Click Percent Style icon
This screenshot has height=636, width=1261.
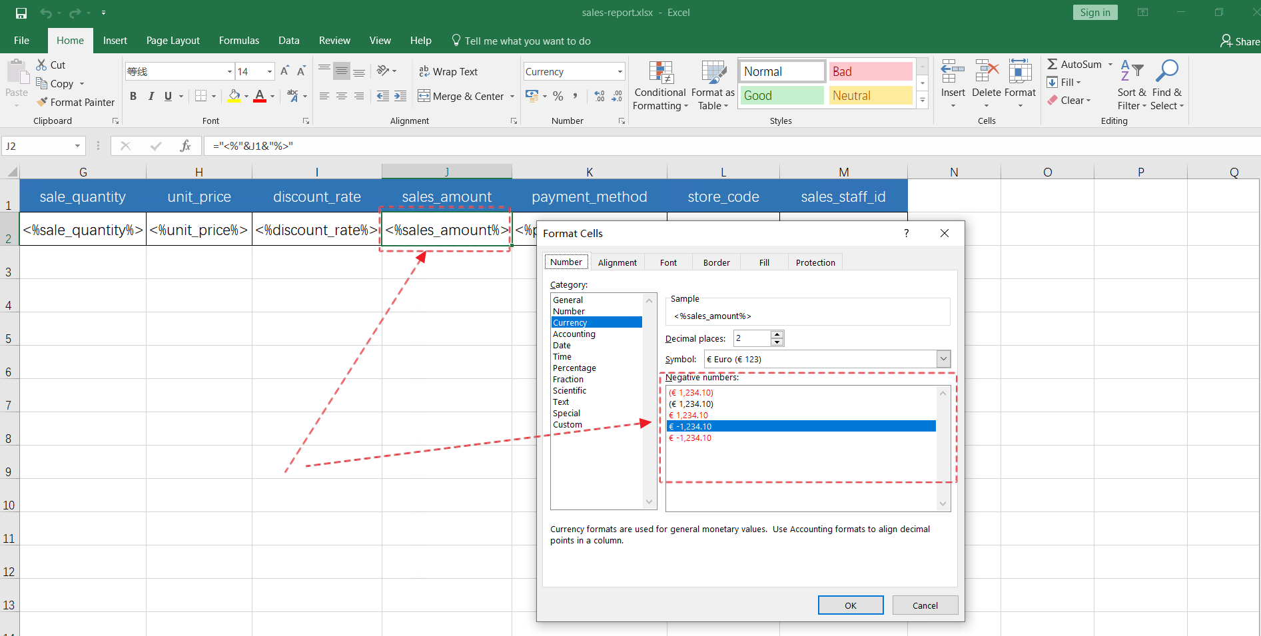tap(558, 96)
